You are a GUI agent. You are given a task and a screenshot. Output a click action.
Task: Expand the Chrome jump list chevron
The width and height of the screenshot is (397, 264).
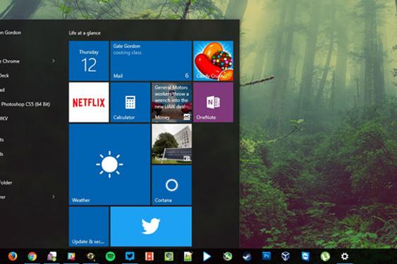[53, 61]
